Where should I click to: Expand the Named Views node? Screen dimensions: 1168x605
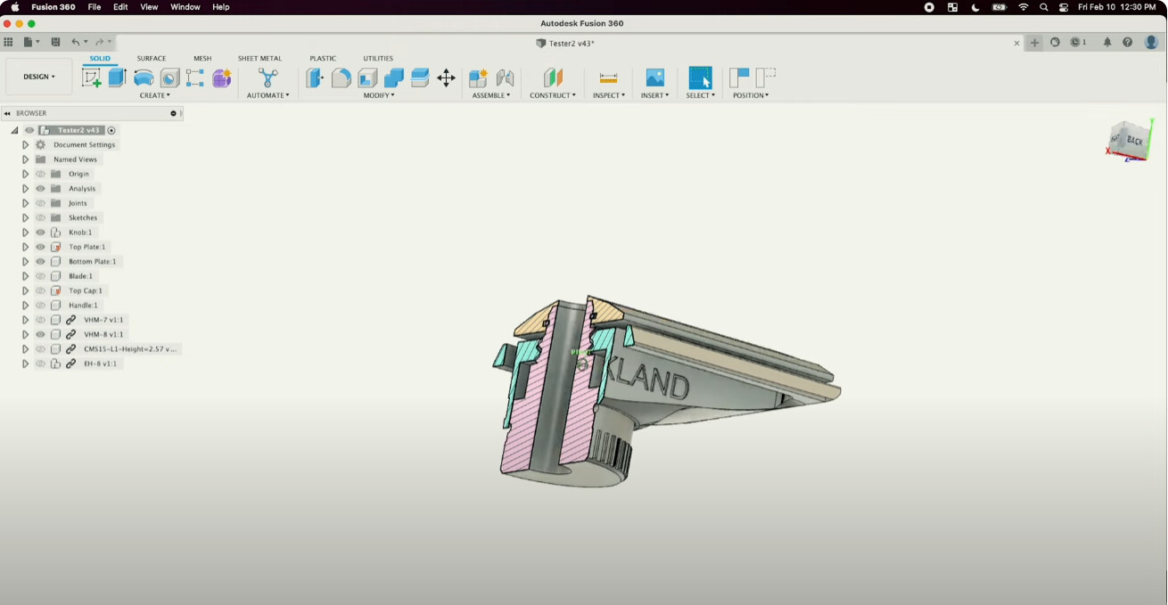pos(25,159)
